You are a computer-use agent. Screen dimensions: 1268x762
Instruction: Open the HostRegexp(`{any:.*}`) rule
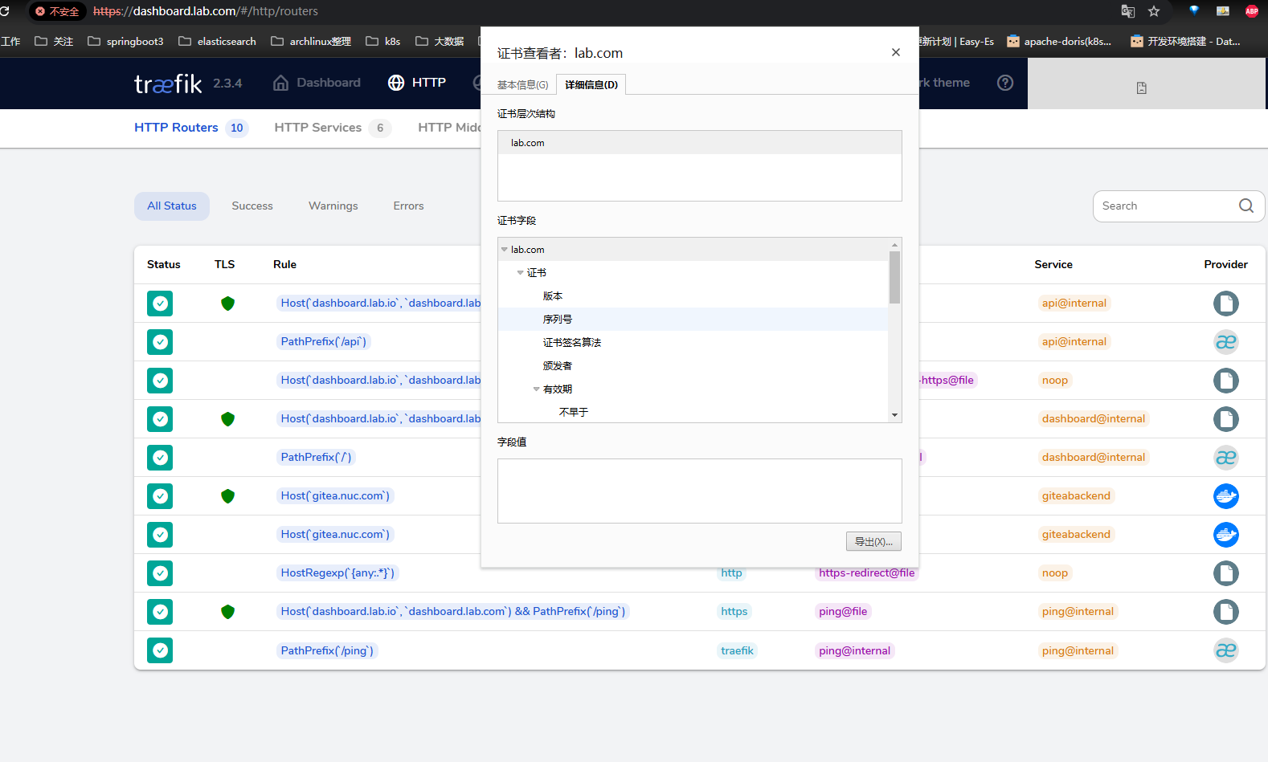(x=337, y=573)
